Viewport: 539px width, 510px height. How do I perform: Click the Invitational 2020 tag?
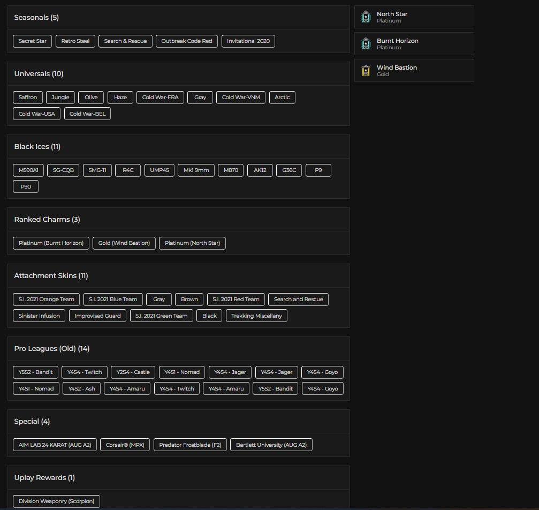[x=248, y=41]
